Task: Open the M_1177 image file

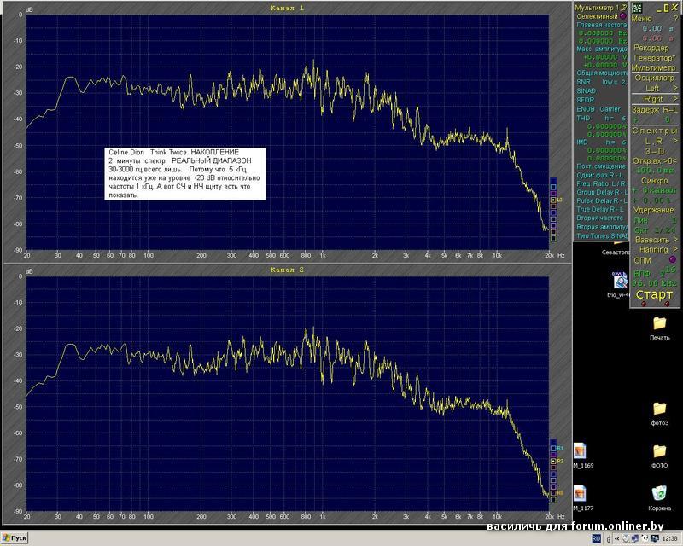Action: coord(580,493)
